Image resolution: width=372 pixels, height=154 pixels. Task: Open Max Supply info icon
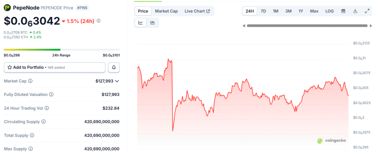(31, 149)
